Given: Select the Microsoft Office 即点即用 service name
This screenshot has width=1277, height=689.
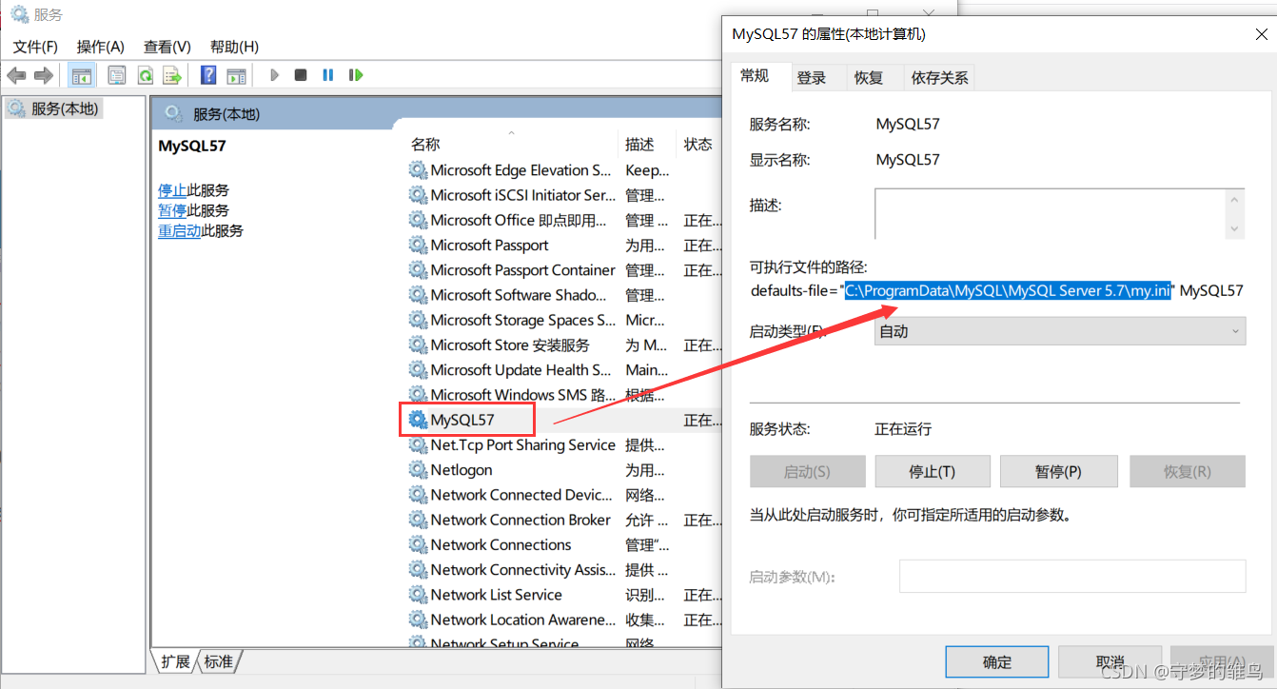Looking at the screenshot, I should point(519,220).
